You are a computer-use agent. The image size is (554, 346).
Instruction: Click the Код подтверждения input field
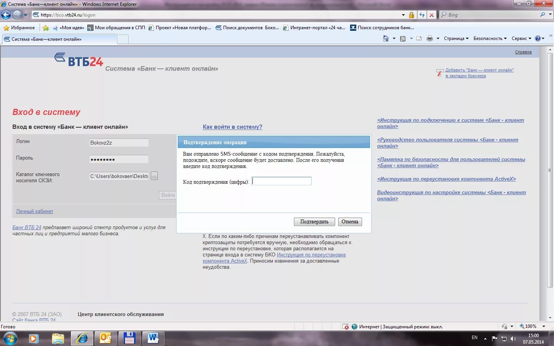coord(282,181)
